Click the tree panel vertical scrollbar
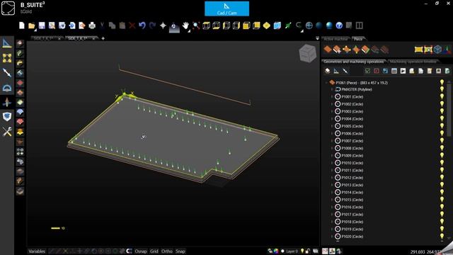This screenshot has width=453, height=255. (x=449, y=110)
